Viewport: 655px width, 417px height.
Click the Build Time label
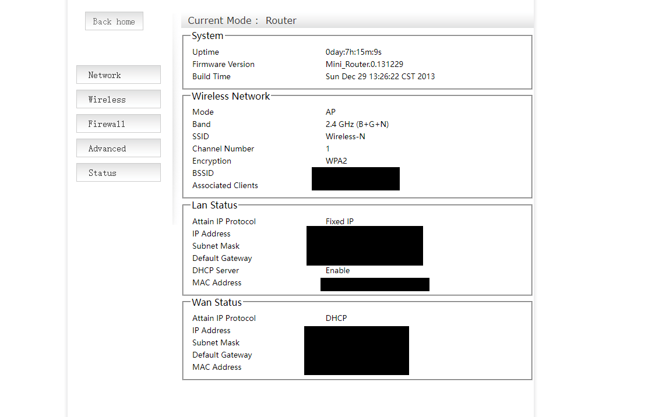[x=212, y=76]
